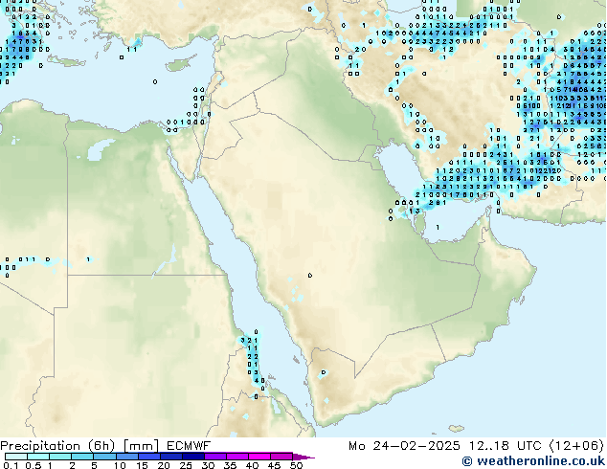Click the "Precipitation" title word
The height and width of the screenshot is (469, 607).
click(40, 446)
